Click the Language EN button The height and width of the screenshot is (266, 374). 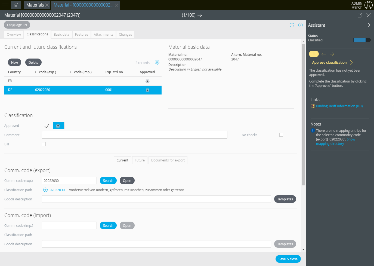(17, 25)
